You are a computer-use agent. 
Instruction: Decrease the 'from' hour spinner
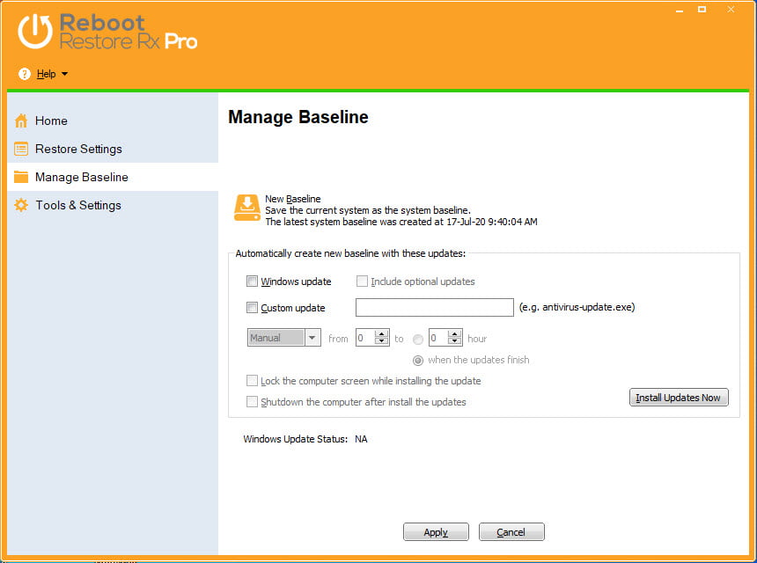381,341
